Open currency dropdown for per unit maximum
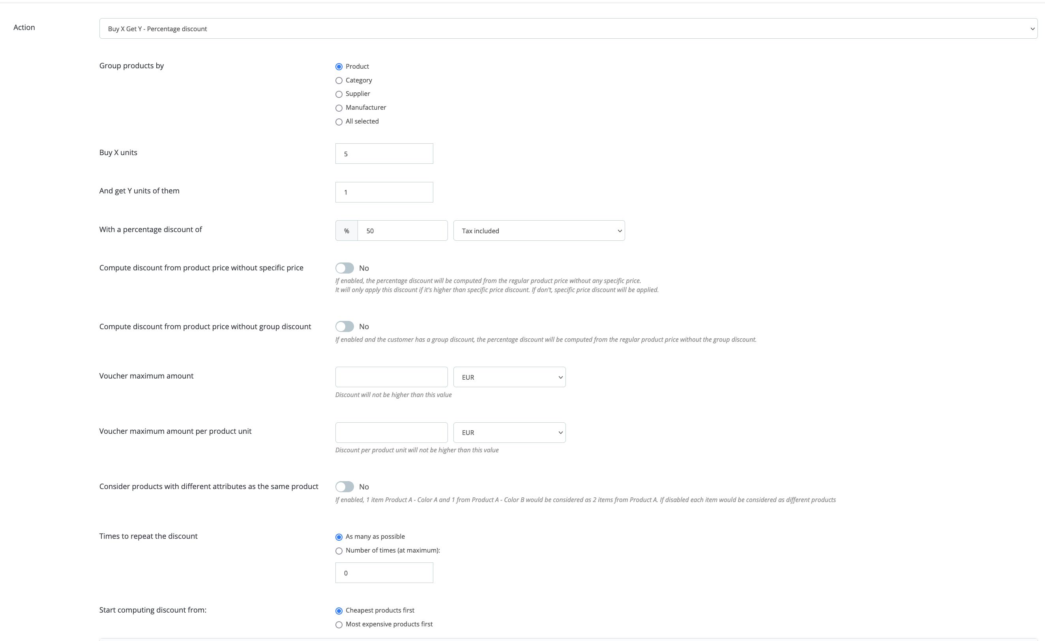Viewport: 1045px width, 641px height. tap(509, 433)
